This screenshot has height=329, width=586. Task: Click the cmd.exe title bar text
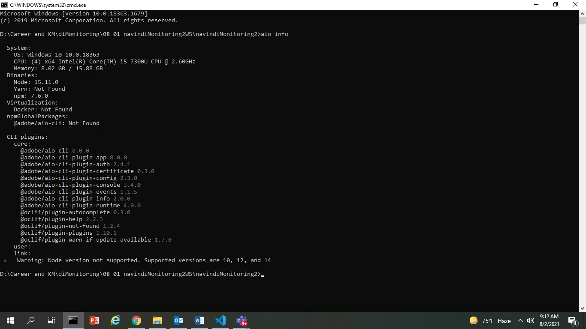click(48, 5)
